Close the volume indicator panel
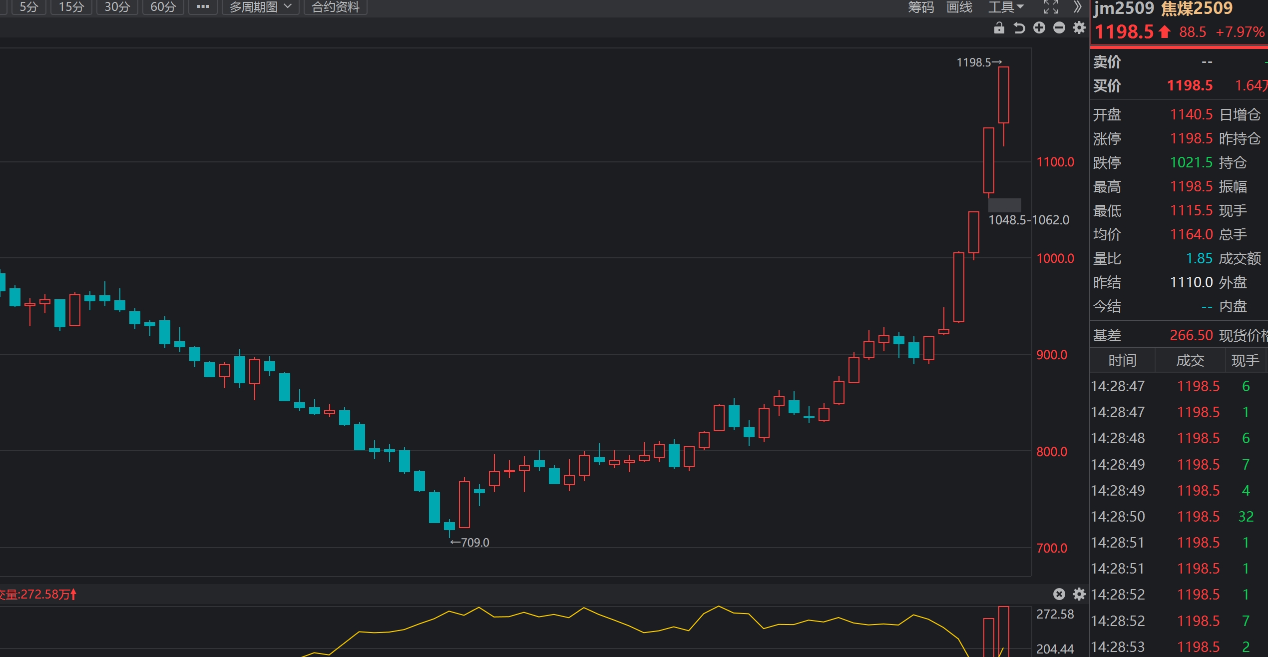The image size is (1268, 657). [1059, 594]
